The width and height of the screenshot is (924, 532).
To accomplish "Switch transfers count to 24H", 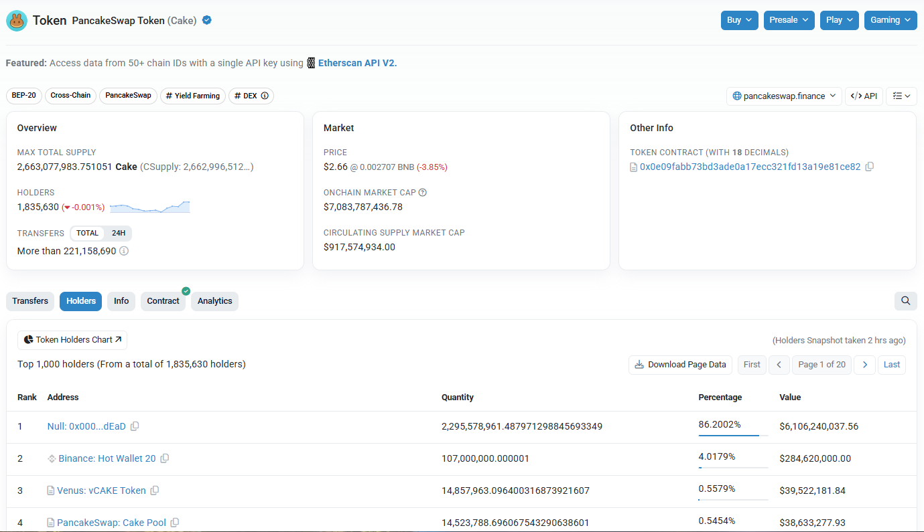I will pyautogui.click(x=119, y=234).
